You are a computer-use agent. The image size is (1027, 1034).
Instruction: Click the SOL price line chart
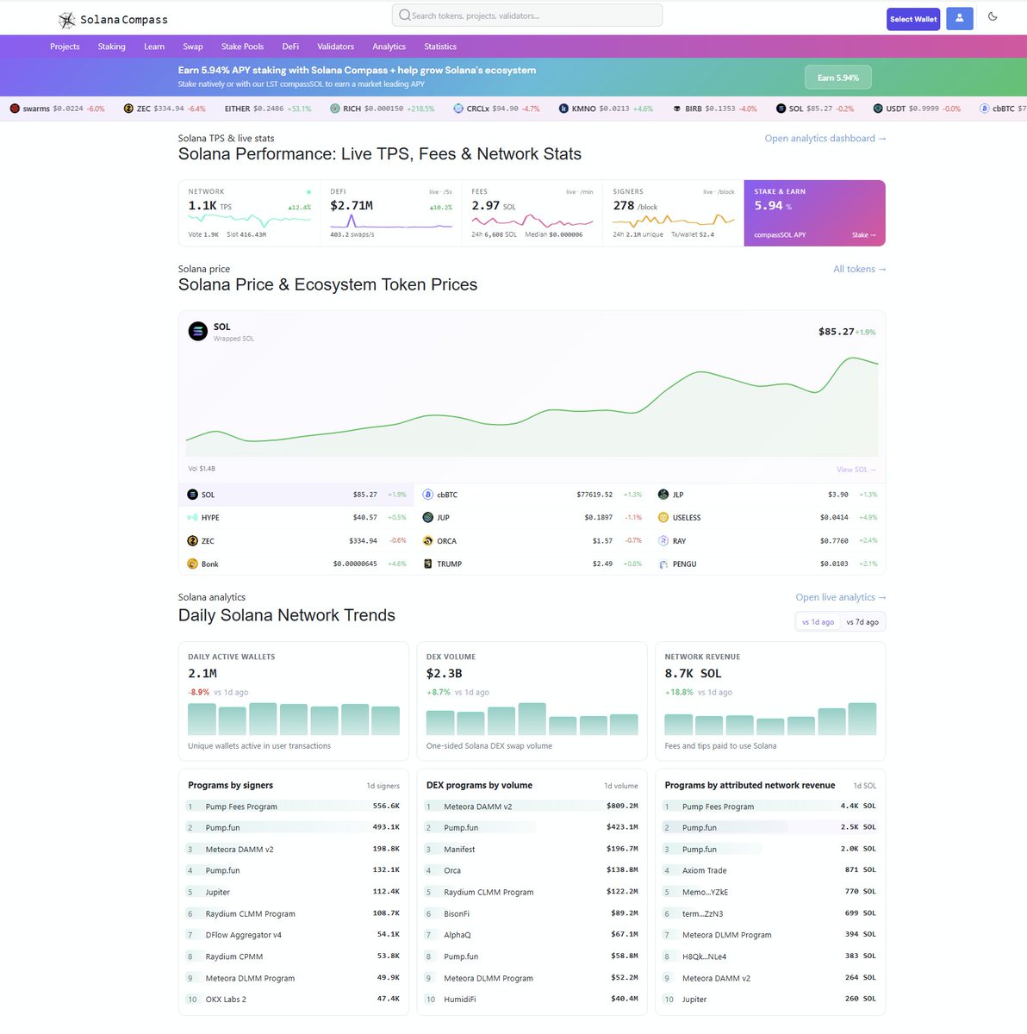coord(532,405)
